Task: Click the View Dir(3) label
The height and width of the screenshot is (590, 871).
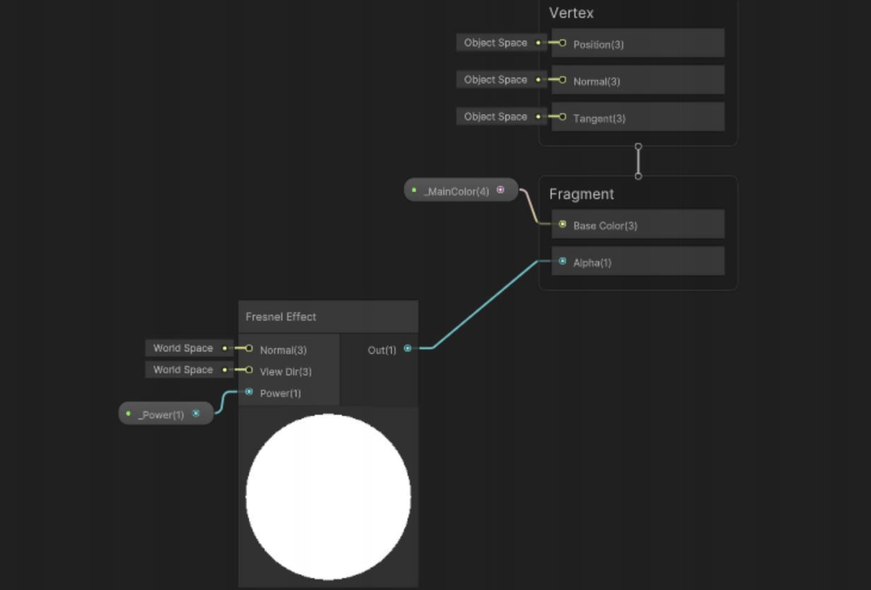Action: coord(285,372)
